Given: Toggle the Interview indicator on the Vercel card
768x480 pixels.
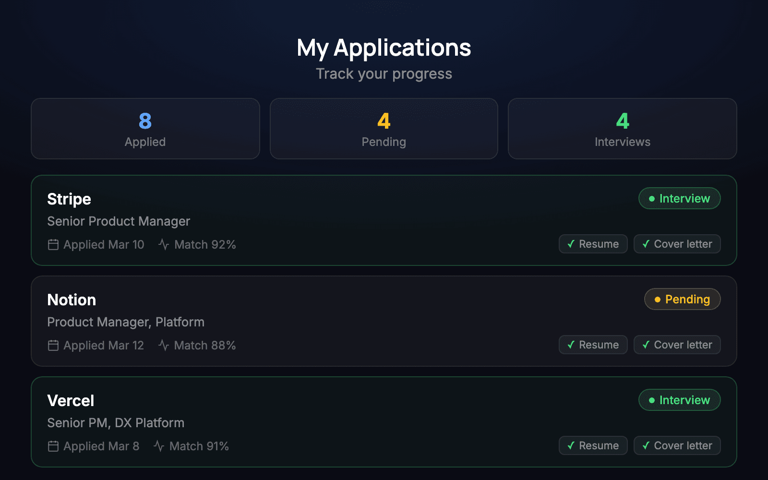Looking at the screenshot, I should coord(652,400).
